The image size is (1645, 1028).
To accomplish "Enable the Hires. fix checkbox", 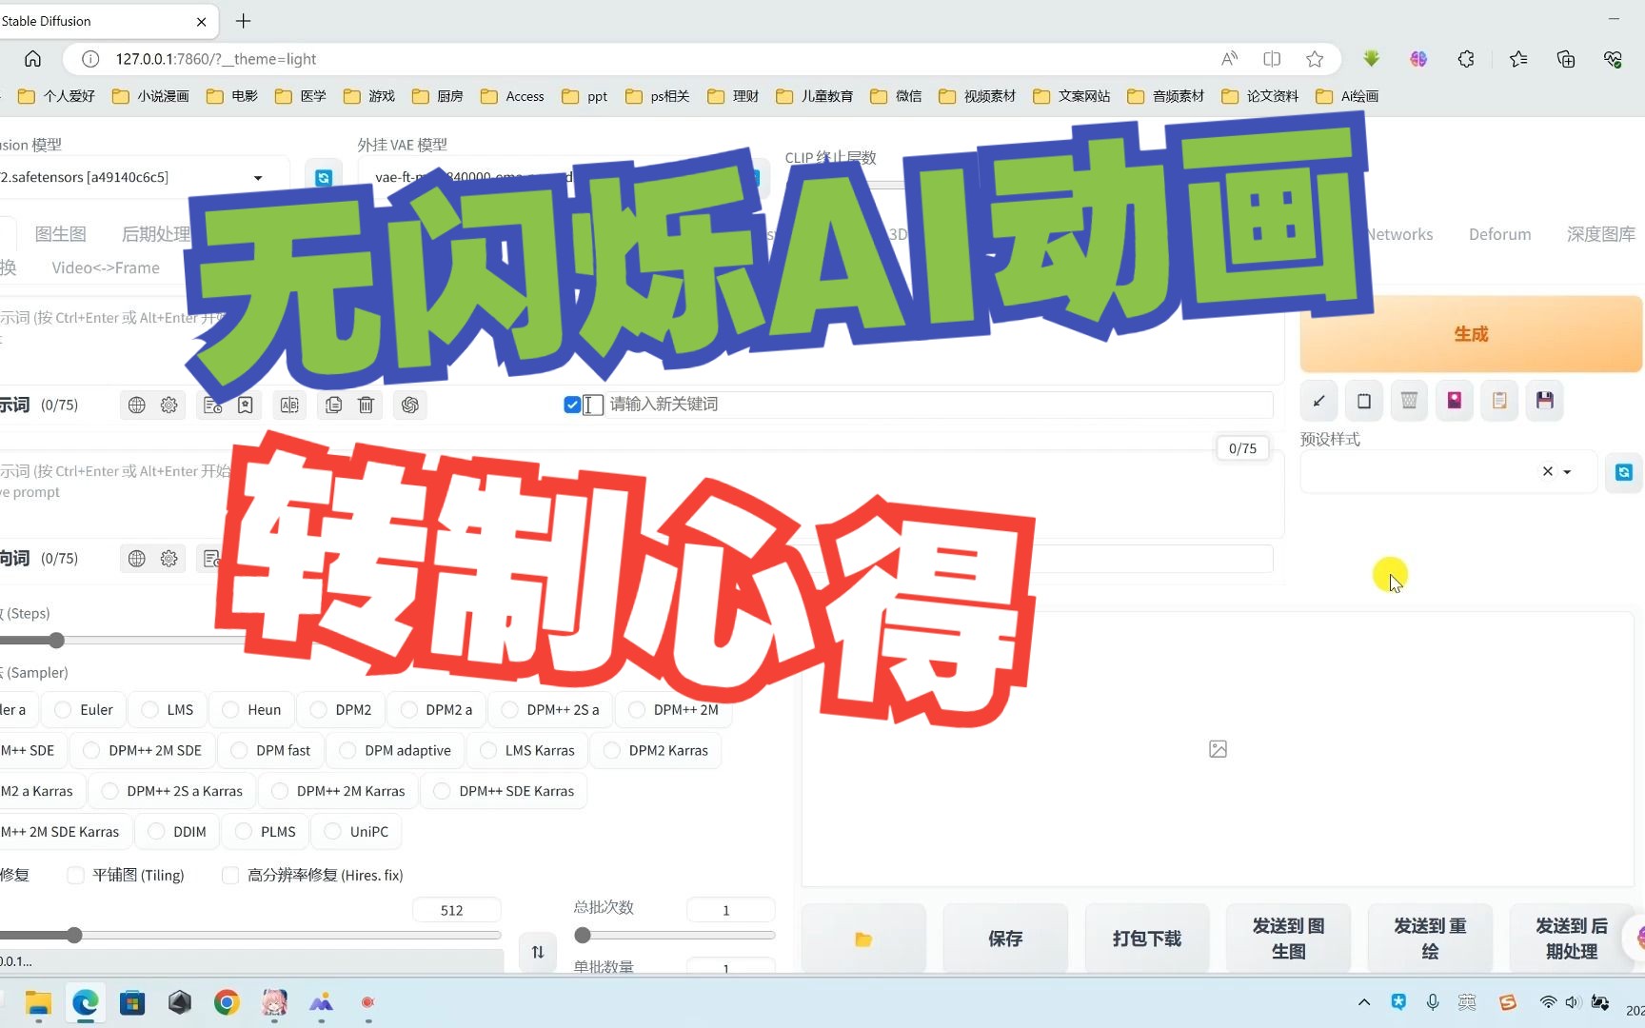I will click(230, 876).
